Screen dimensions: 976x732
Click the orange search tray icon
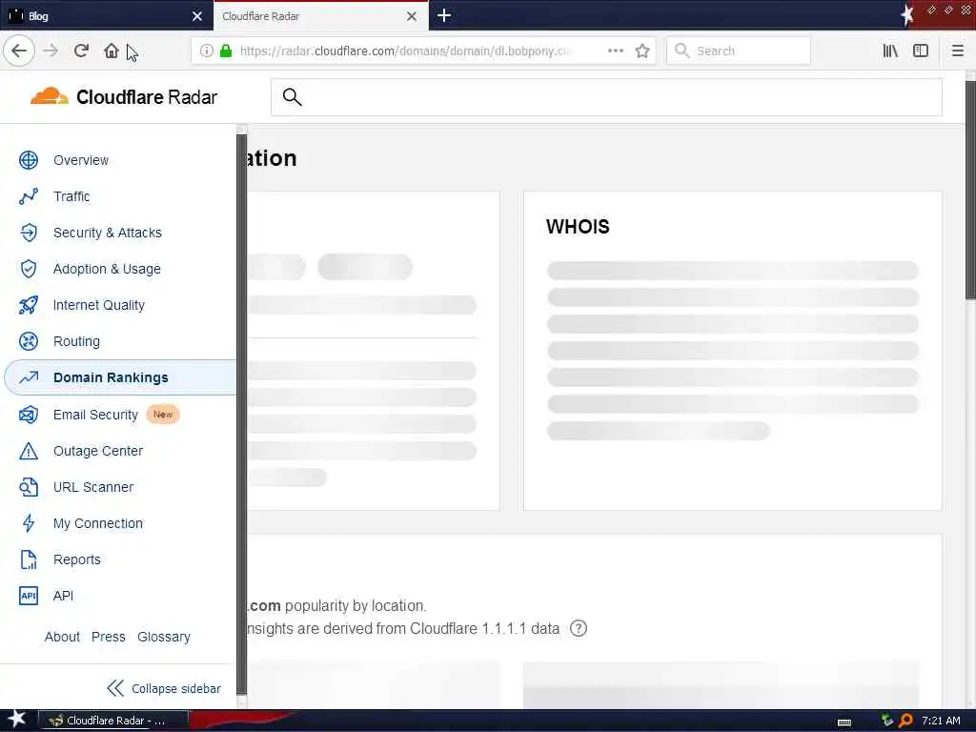point(905,721)
